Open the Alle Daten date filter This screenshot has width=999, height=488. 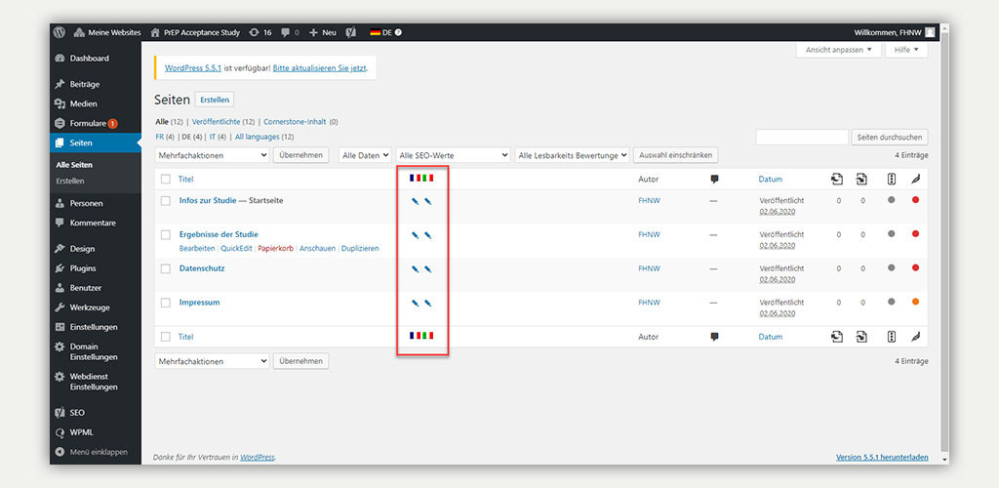tap(365, 155)
